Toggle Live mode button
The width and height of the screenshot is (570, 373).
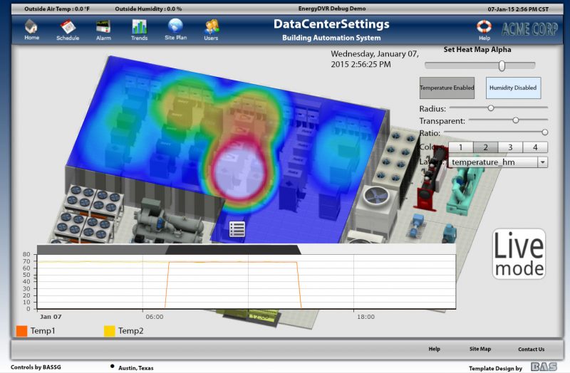point(519,254)
